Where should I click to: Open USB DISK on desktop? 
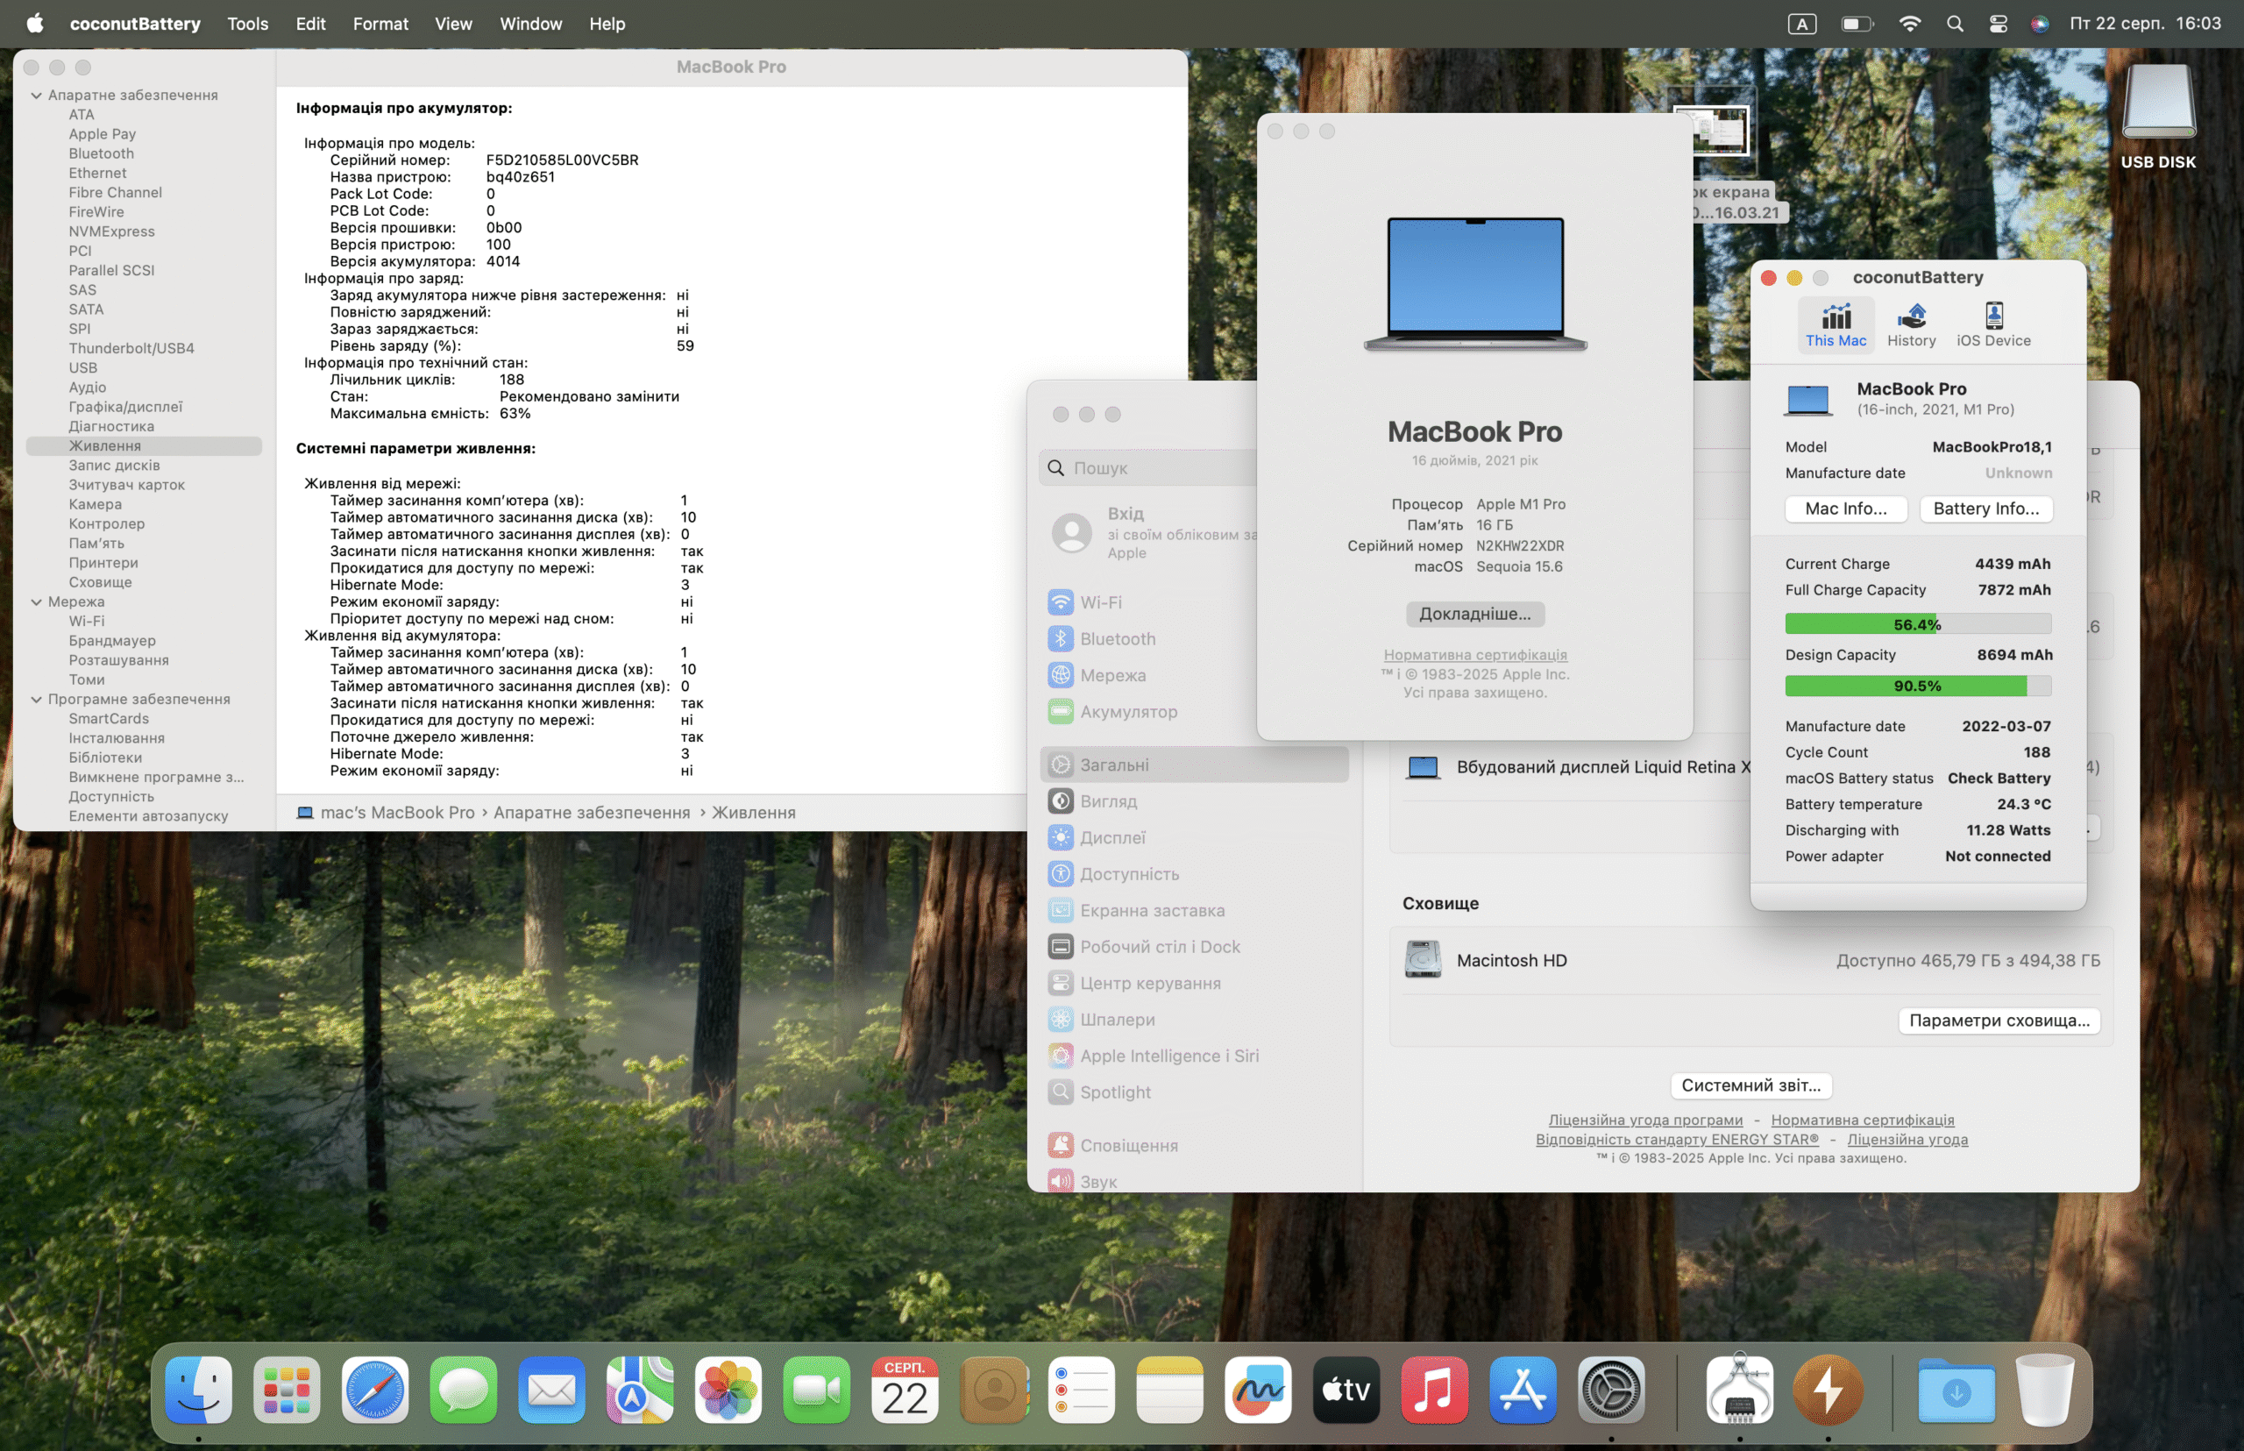(2157, 117)
